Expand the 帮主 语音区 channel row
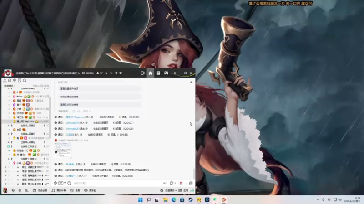The height and width of the screenshot is (204, 364). (x=5, y=167)
